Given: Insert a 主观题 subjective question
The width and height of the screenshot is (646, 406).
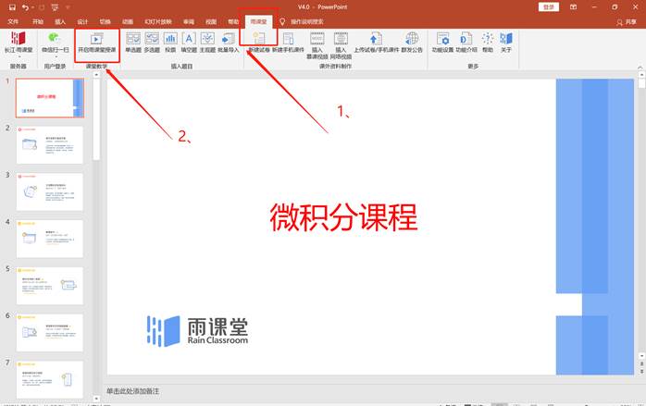Looking at the screenshot, I should tap(207, 43).
